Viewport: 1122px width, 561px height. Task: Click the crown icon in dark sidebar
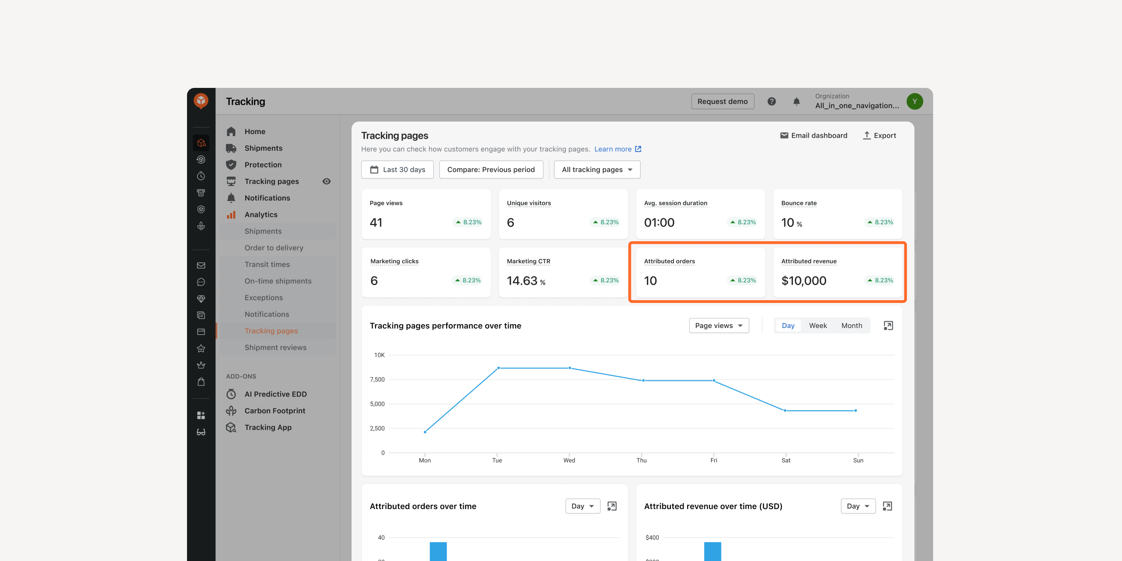201,365
